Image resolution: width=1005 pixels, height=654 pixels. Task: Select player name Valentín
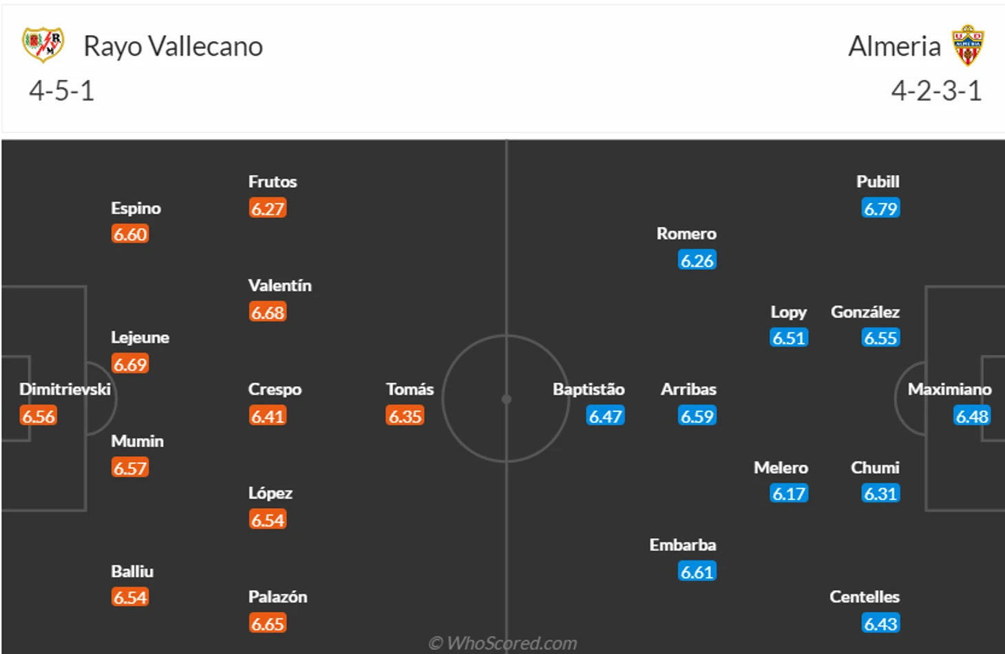[x=280, y=285]
